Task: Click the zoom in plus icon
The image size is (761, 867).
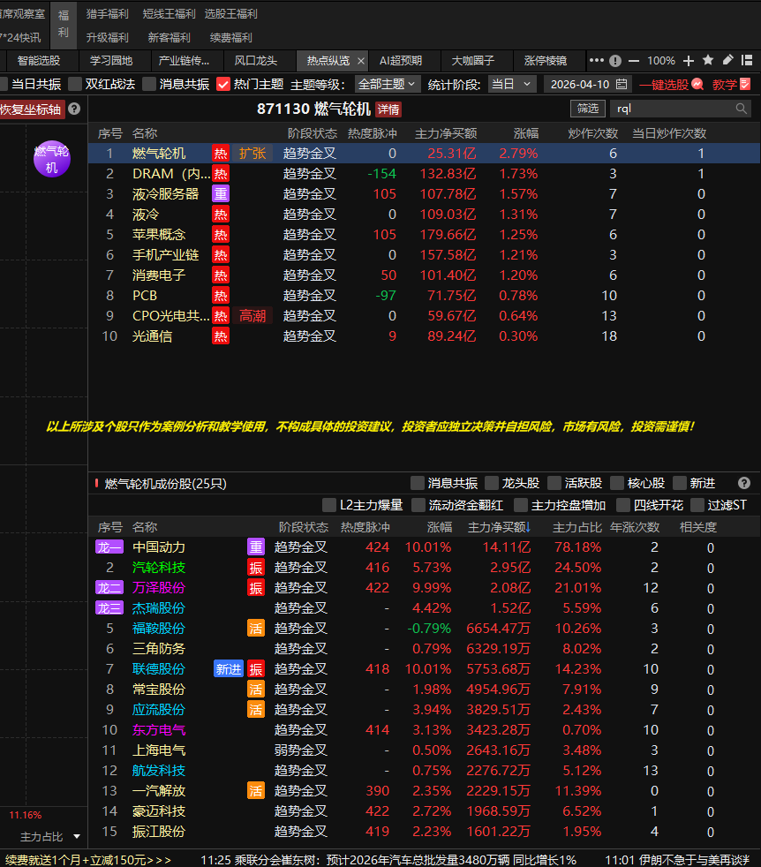Action: 689,61
